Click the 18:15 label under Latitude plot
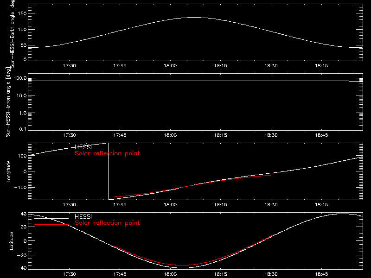371x278 pixels. click(221, 274)
